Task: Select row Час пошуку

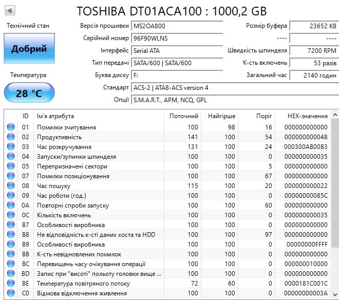Action: click(x=167, y=185)
